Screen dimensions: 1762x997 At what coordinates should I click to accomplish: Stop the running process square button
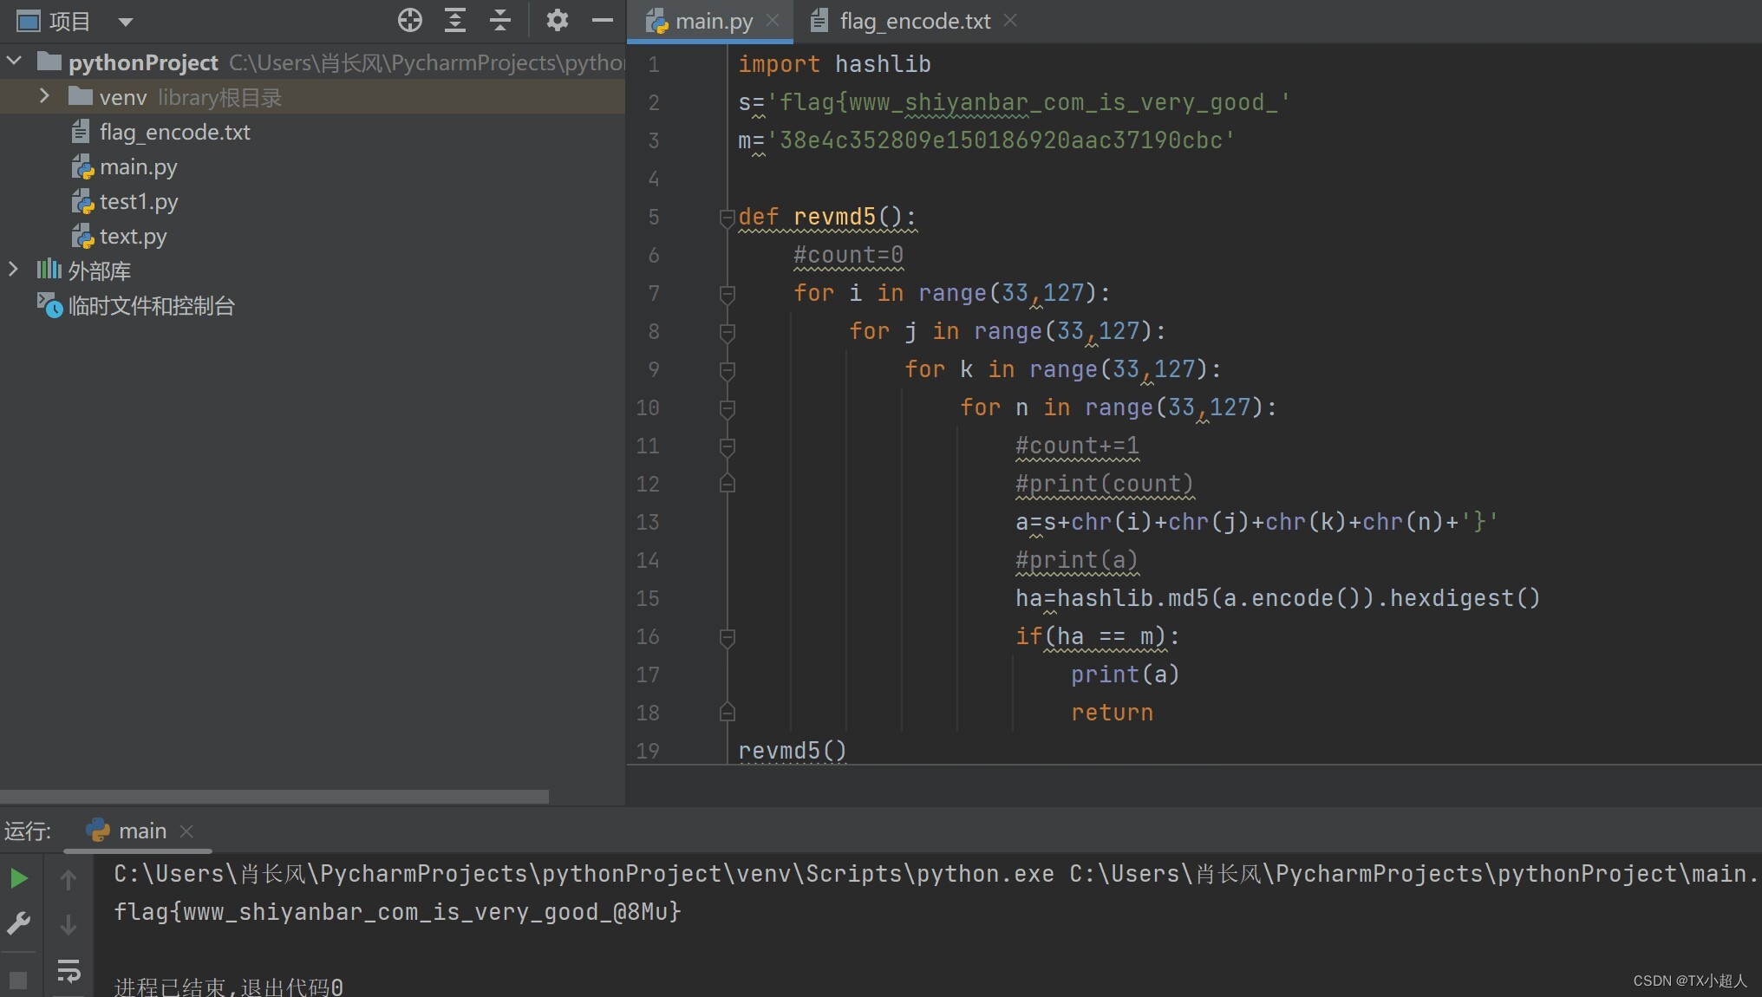18,981
